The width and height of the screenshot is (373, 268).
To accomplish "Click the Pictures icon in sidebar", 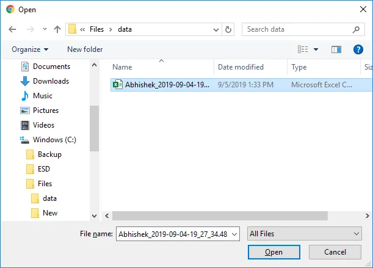I will [x=25, y=110].
